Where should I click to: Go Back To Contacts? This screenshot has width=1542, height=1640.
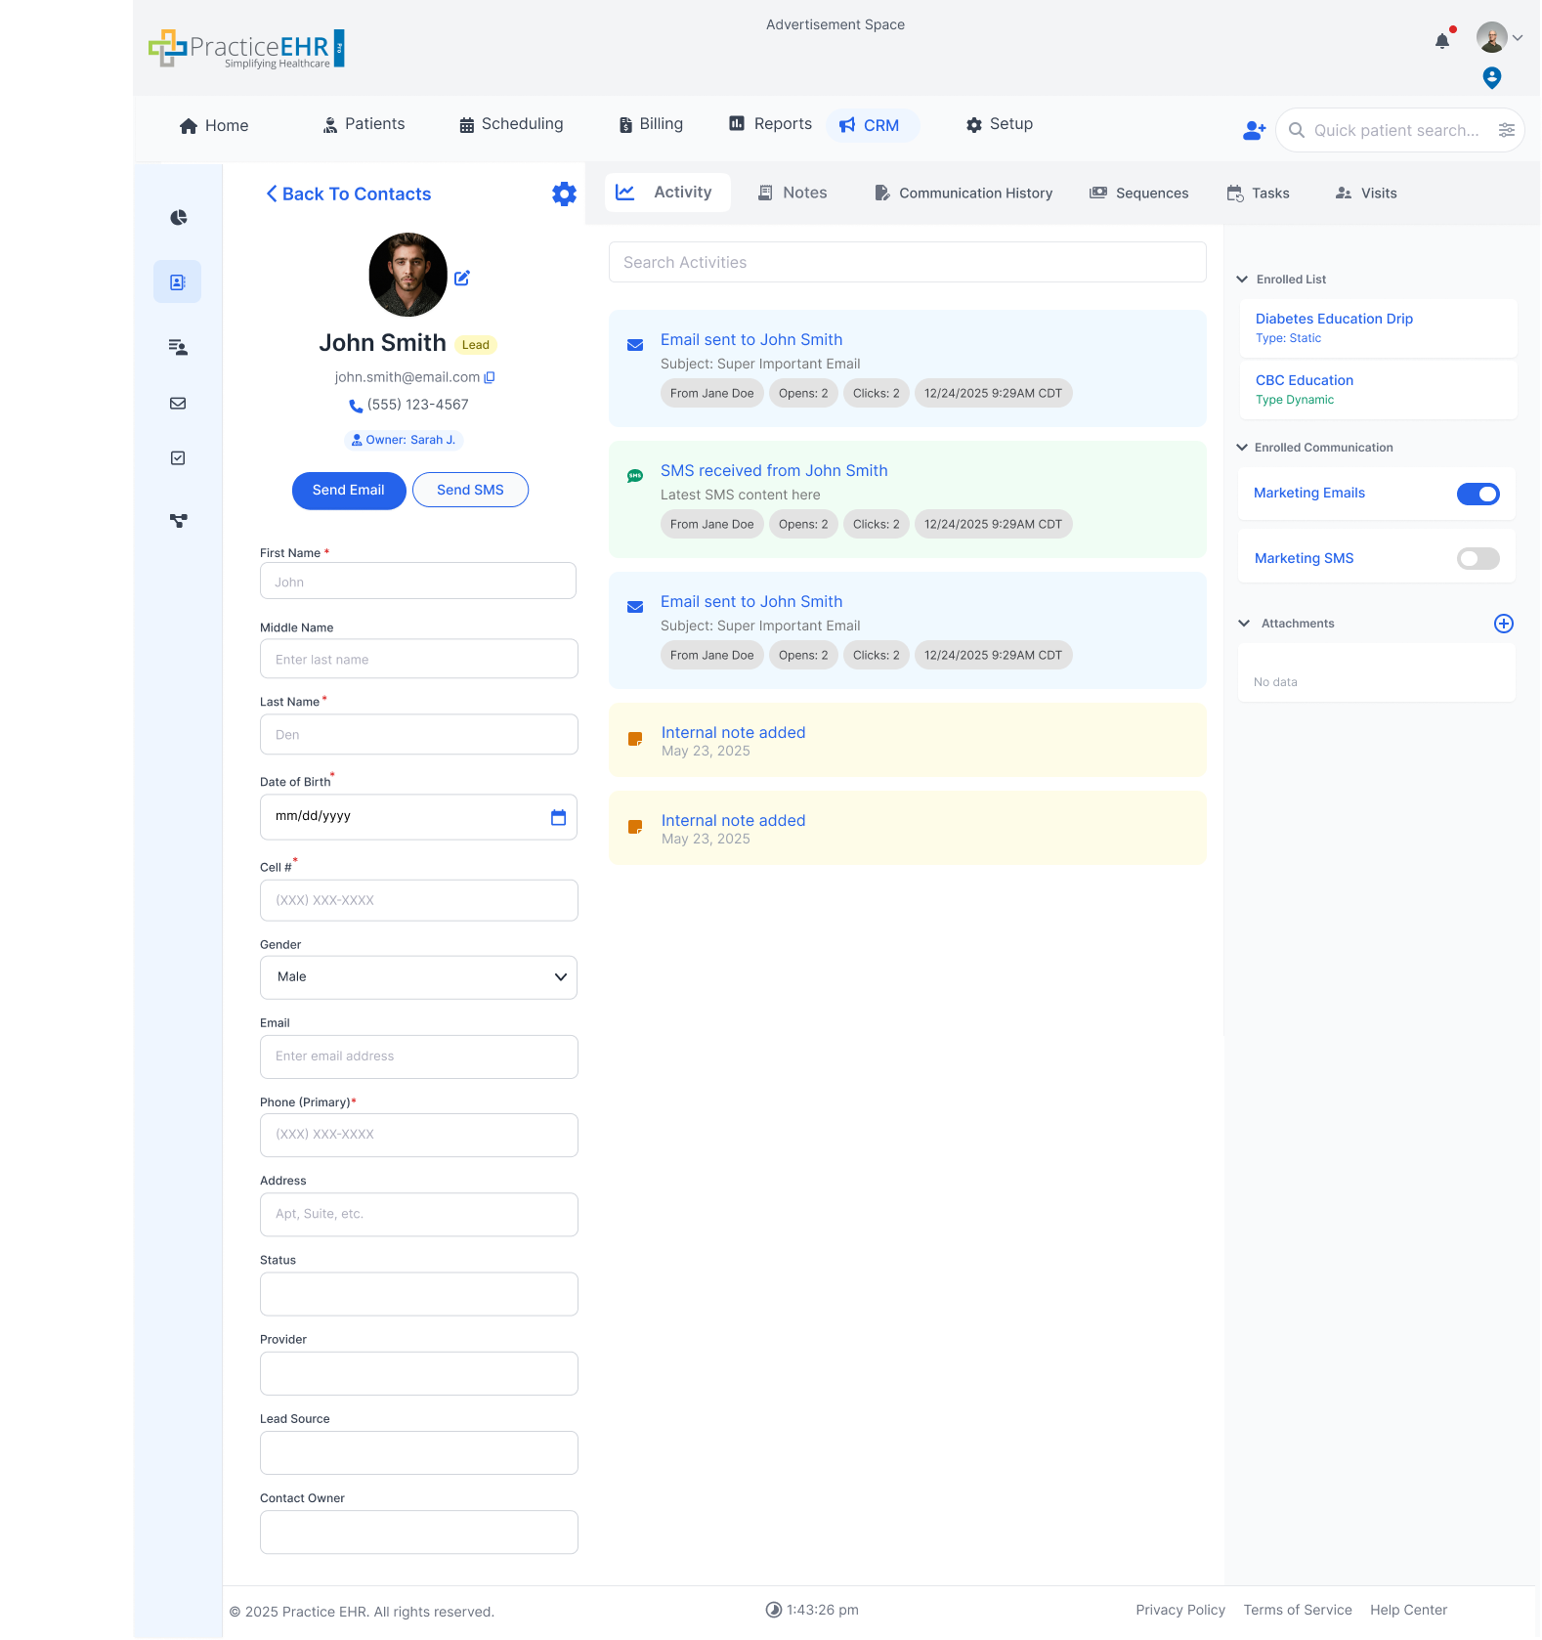click(348, 194)
